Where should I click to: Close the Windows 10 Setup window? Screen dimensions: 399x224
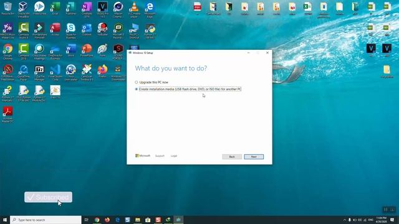(x=267, y=53)
